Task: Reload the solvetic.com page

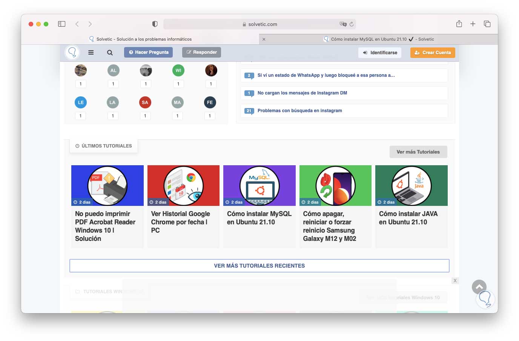Action: (352, 24)
